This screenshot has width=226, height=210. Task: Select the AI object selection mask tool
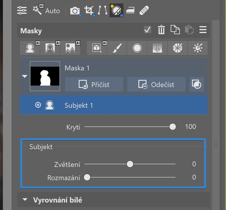(x=97, y=48)
